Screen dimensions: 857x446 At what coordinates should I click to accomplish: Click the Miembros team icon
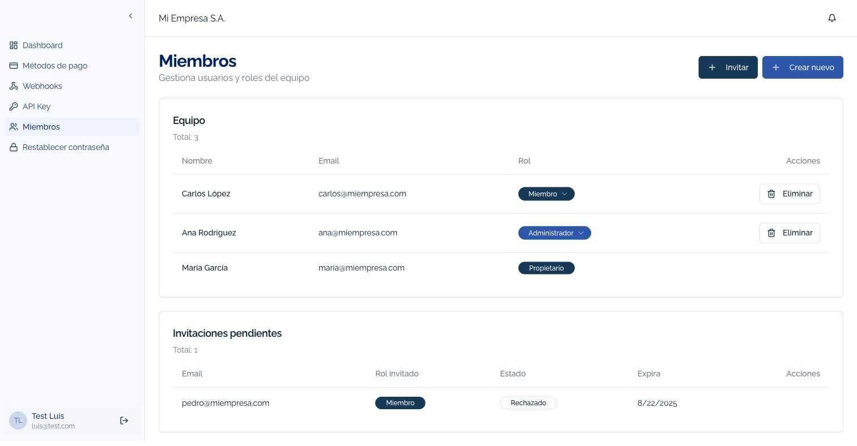(x=13, y=127)
